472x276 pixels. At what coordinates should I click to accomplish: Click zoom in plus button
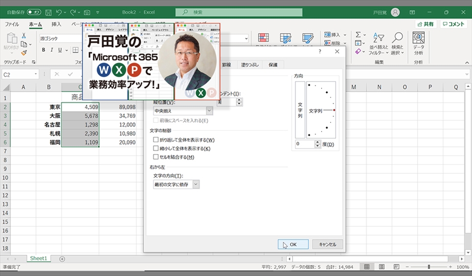tap(450, 267)
